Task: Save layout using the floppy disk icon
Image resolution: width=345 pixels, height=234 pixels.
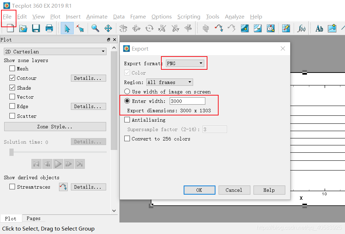Action: click(36, 28)
